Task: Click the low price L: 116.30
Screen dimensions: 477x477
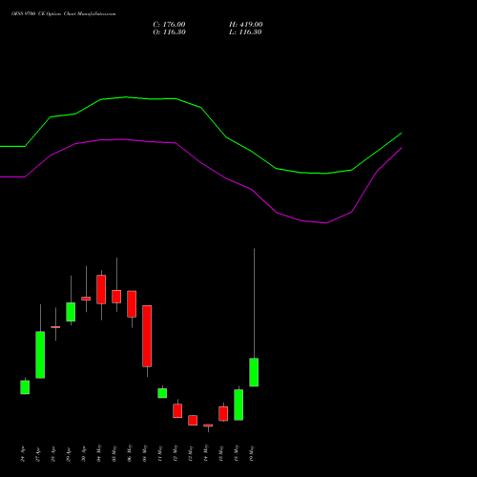Action: click(245, 32)
